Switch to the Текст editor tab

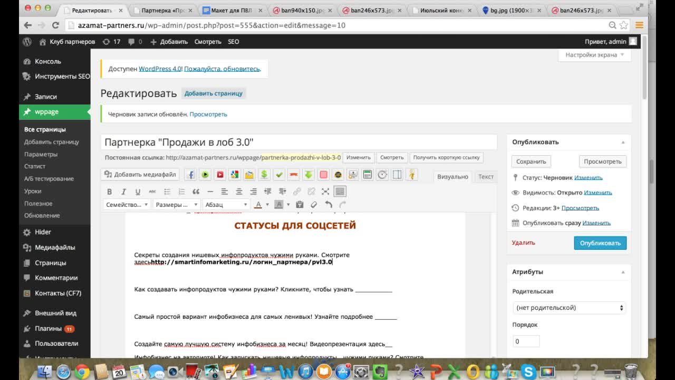pos(486,177)
